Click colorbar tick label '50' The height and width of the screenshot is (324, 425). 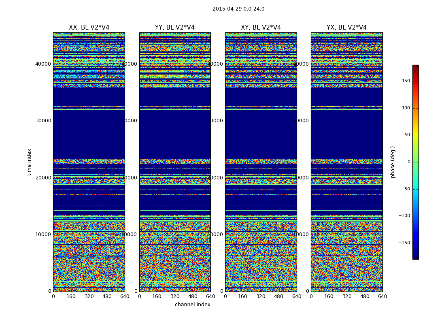pyautogui.click(x=407, y=135)
